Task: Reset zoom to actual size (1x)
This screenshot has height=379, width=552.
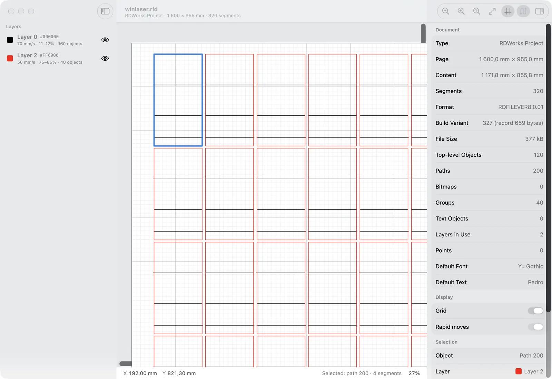Action: click(x=476, y=11)
